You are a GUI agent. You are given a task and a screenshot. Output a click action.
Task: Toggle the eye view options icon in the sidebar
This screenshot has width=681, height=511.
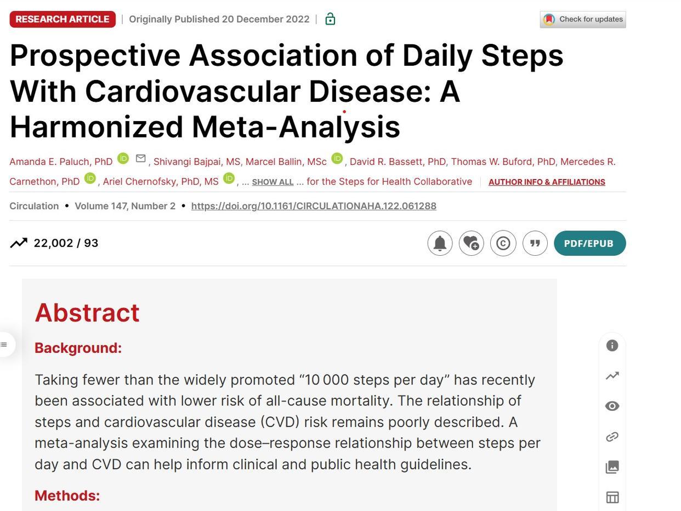[x=612, y=406]
